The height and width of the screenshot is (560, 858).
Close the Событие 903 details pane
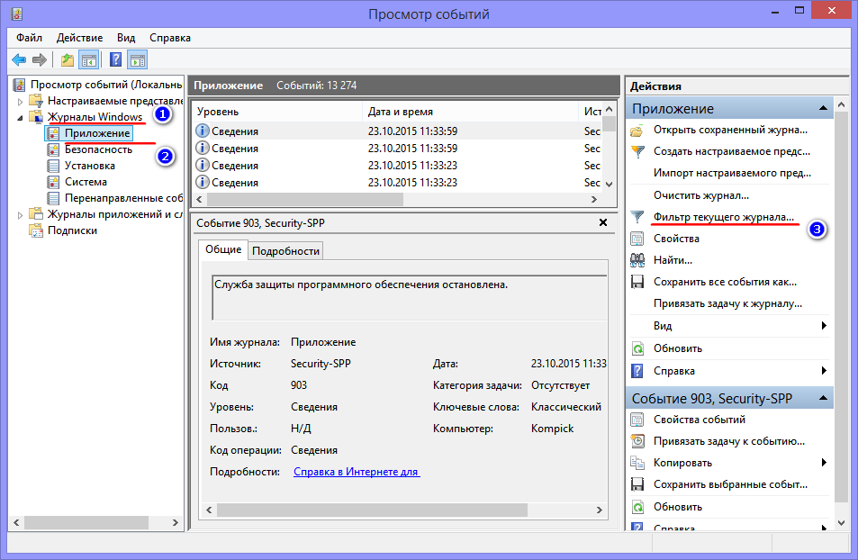[x=603, y=222]
